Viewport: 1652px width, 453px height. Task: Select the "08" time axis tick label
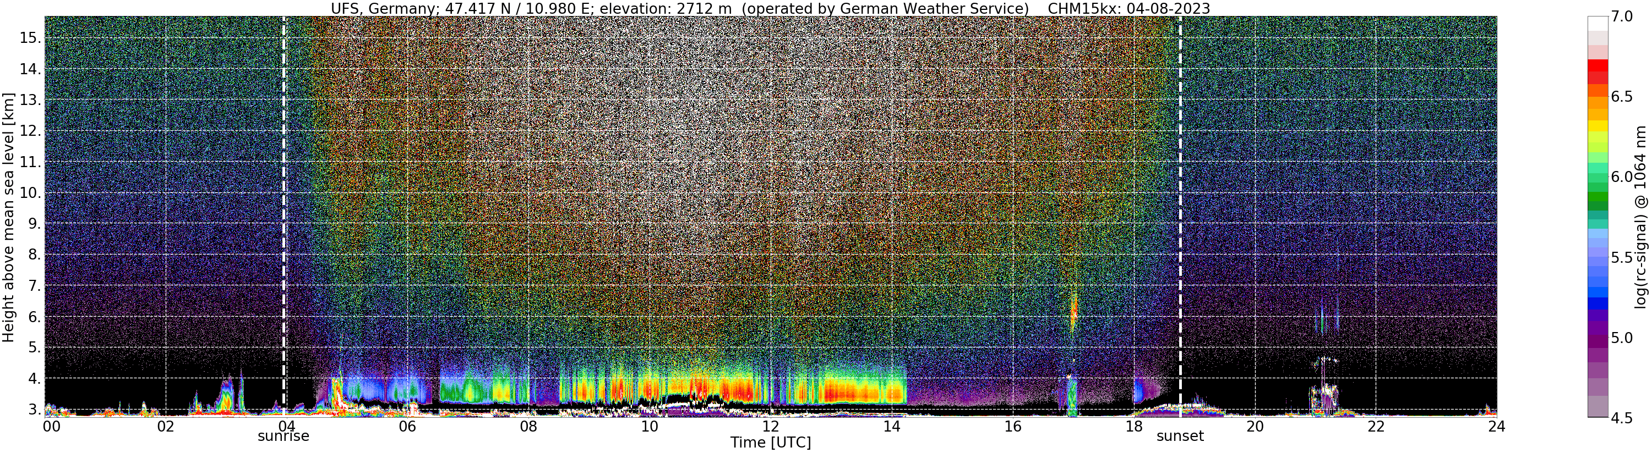click(x=528, y=426)
